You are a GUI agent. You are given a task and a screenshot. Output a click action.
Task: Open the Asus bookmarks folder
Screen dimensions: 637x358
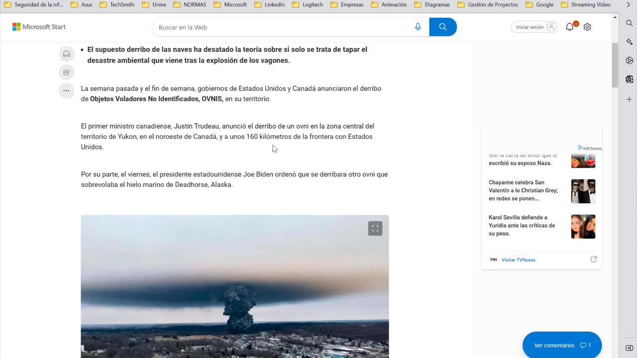(x=82, y=4)
